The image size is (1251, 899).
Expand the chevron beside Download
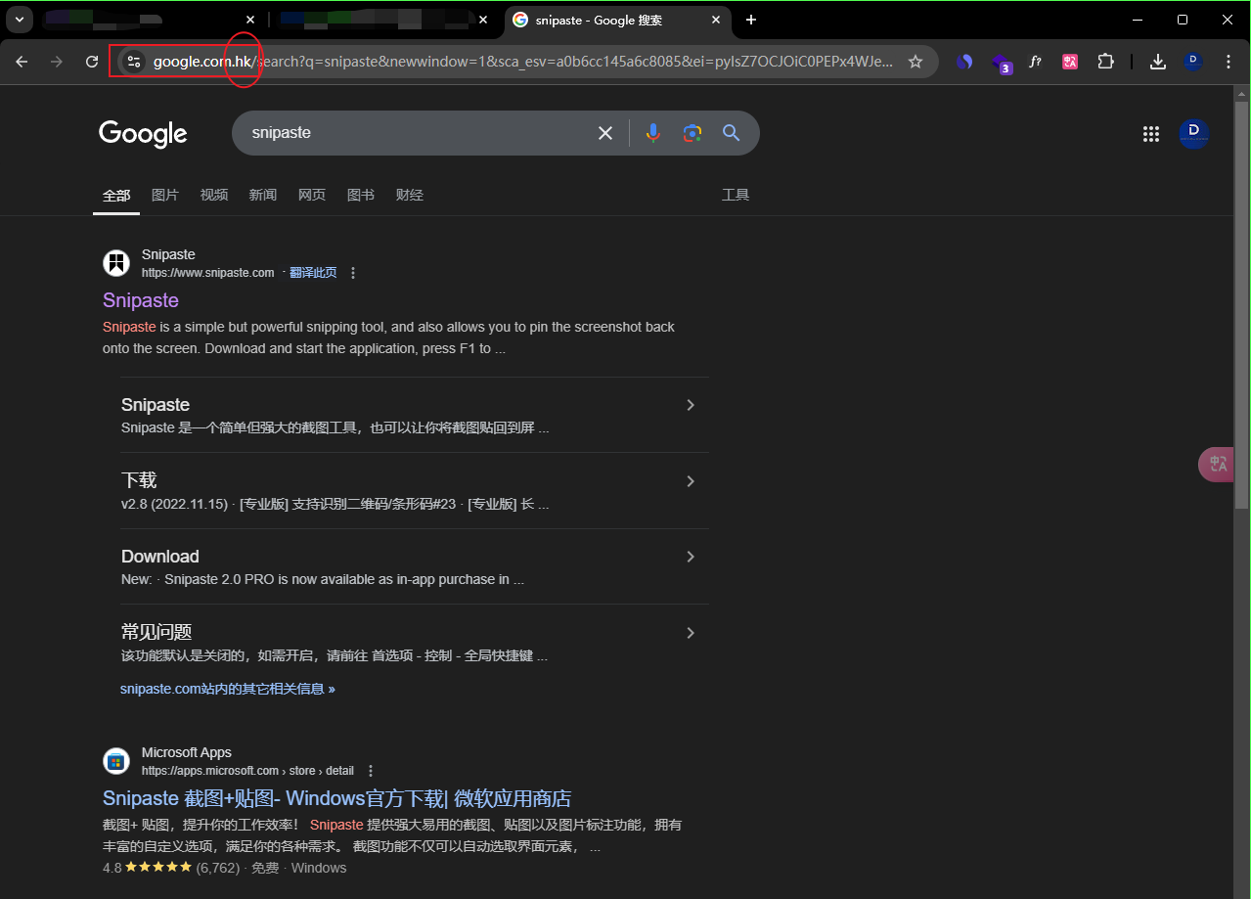point(691,557)
